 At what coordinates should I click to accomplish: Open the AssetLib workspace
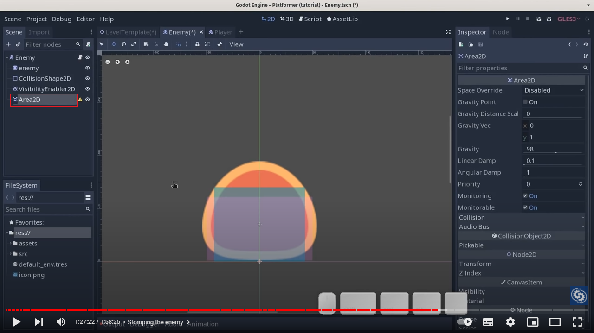[x=342, y=19]
